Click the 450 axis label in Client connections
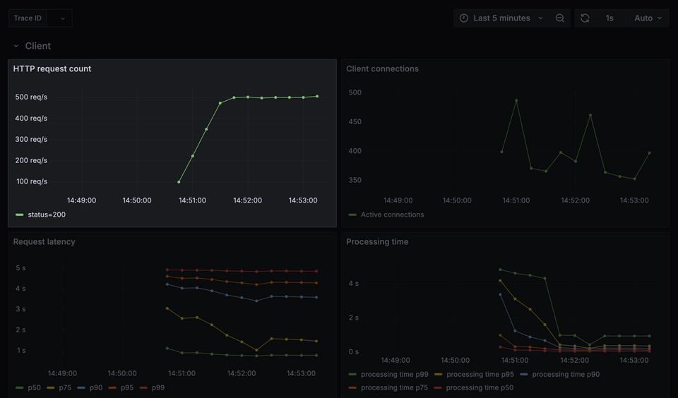678x398 pixels. click(x=355, y=121)
